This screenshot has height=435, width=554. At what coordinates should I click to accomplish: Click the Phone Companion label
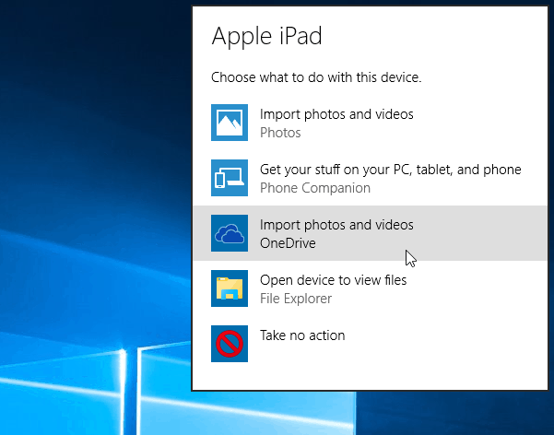[x=315, y=188]
